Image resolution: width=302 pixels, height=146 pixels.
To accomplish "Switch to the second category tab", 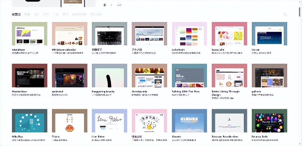I will (27, 14).
